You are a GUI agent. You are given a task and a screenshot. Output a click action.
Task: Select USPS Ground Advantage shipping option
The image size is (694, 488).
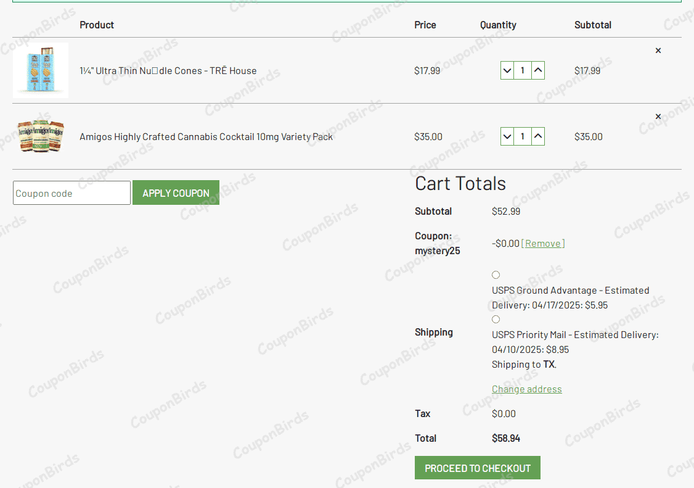point(496,275)
